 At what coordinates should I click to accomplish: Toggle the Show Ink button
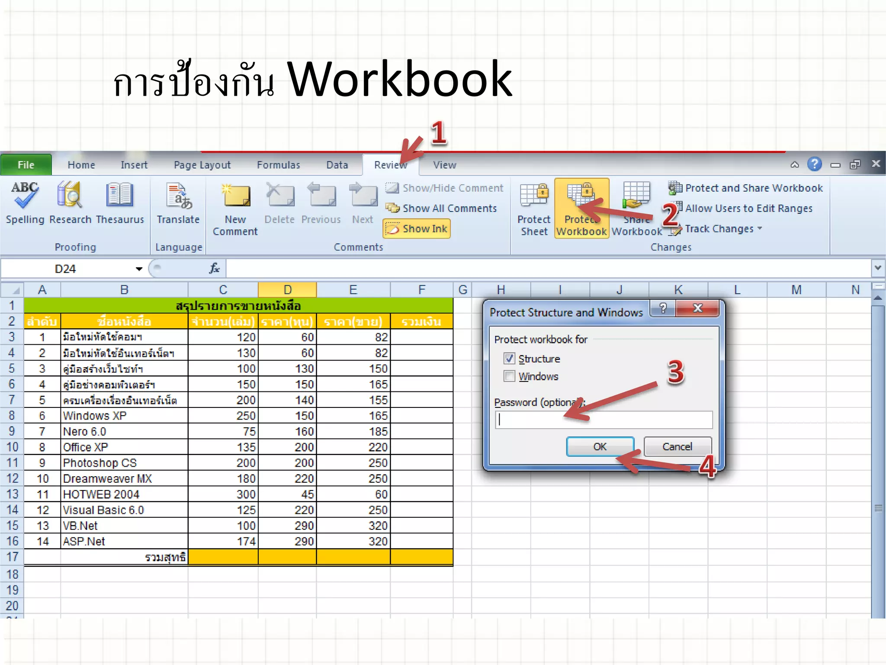tap(417, 229)
